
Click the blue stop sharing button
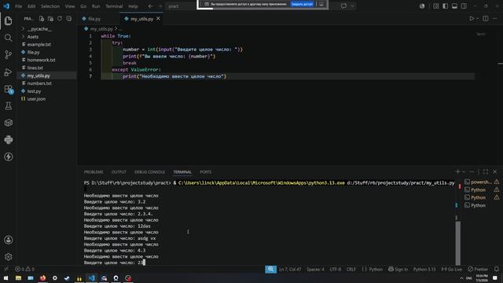pyautogui.click(x=302, y=4)
